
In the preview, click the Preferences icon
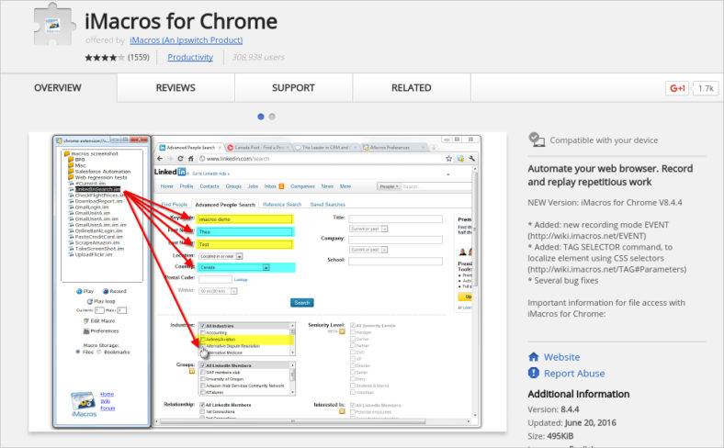pyautogui.click(x=85, y=331)
